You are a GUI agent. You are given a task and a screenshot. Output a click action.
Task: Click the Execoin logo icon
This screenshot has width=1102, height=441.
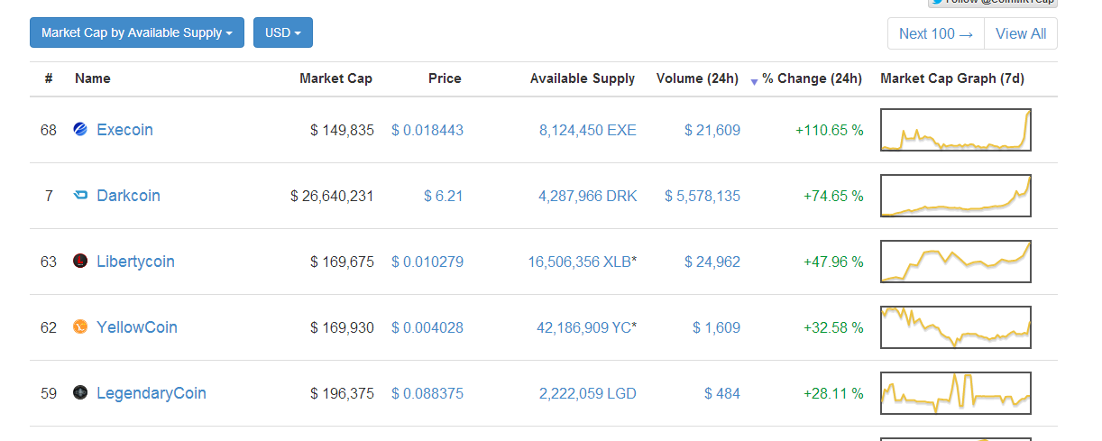(x=80, y=129)
